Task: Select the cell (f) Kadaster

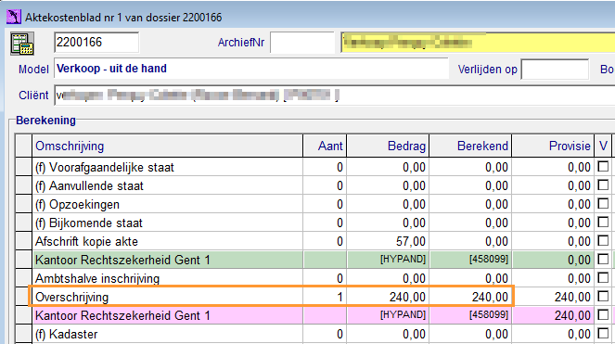Action: 168,334
